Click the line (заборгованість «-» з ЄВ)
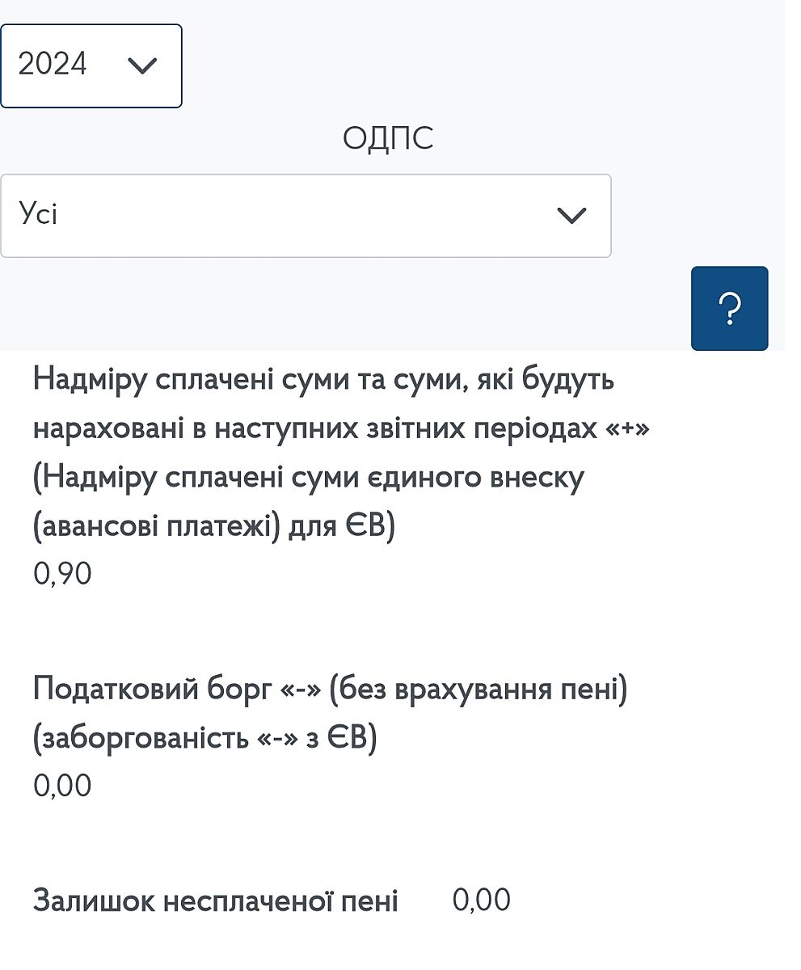 coord(205,740)
